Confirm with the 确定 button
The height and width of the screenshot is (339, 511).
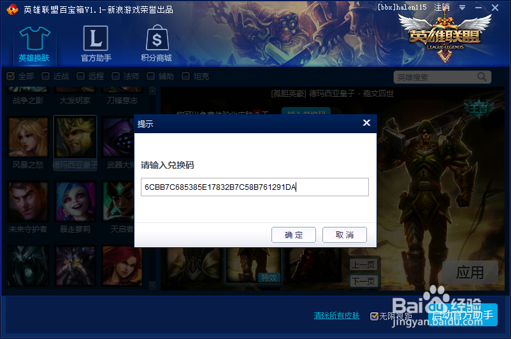pos(294,234)
